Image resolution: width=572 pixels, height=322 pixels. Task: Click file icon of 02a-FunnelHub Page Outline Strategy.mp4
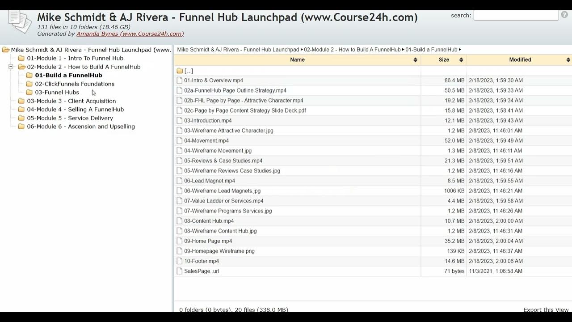(x=180, y=90)
